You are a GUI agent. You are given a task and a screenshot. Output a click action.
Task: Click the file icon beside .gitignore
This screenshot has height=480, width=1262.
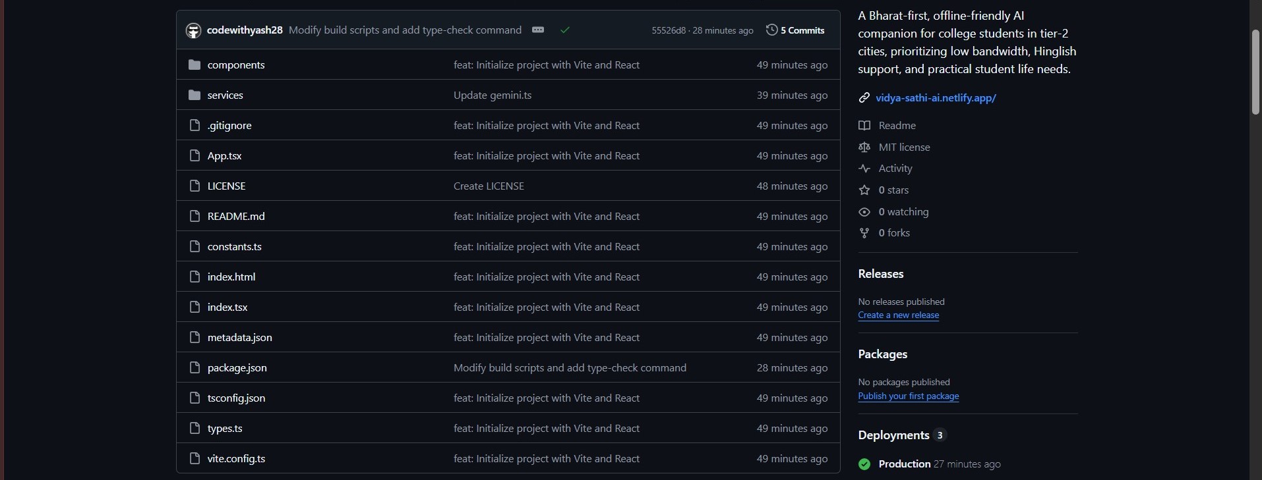(194, 125)
